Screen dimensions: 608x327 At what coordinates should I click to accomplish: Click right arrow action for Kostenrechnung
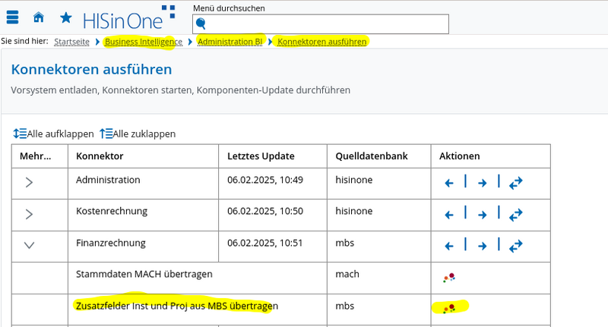[482, 215]
